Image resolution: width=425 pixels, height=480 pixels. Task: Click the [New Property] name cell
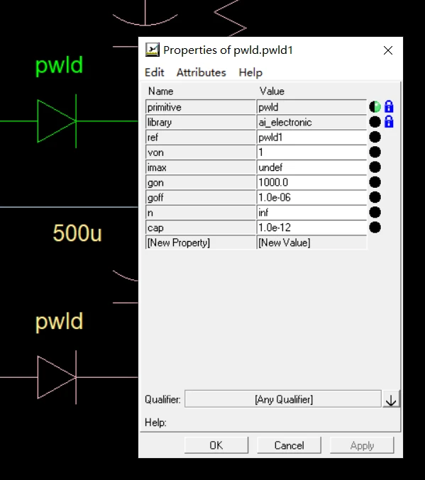pos(201,242)
